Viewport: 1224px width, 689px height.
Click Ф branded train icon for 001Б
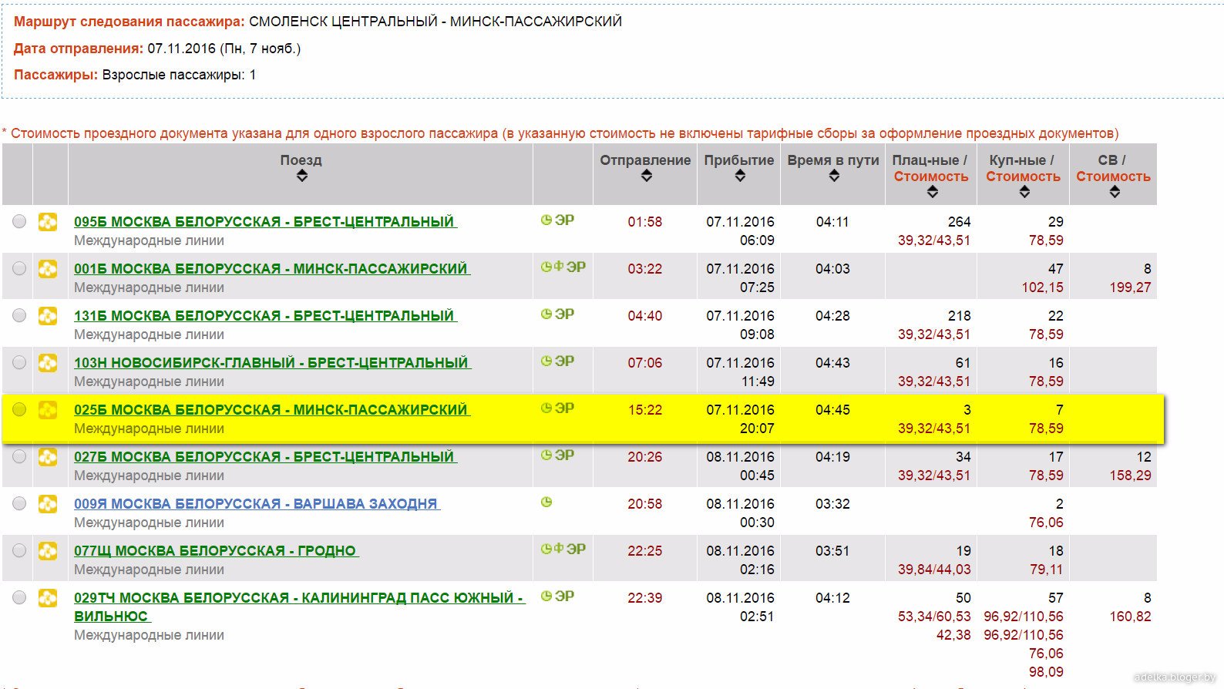[x=559, y=267]
